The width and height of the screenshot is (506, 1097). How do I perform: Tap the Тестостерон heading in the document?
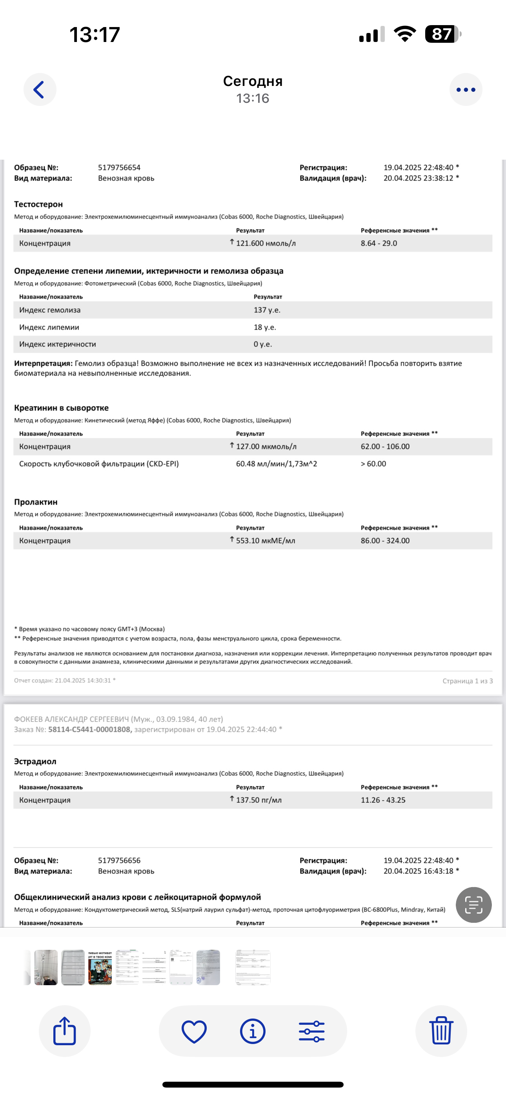[38, 204]
